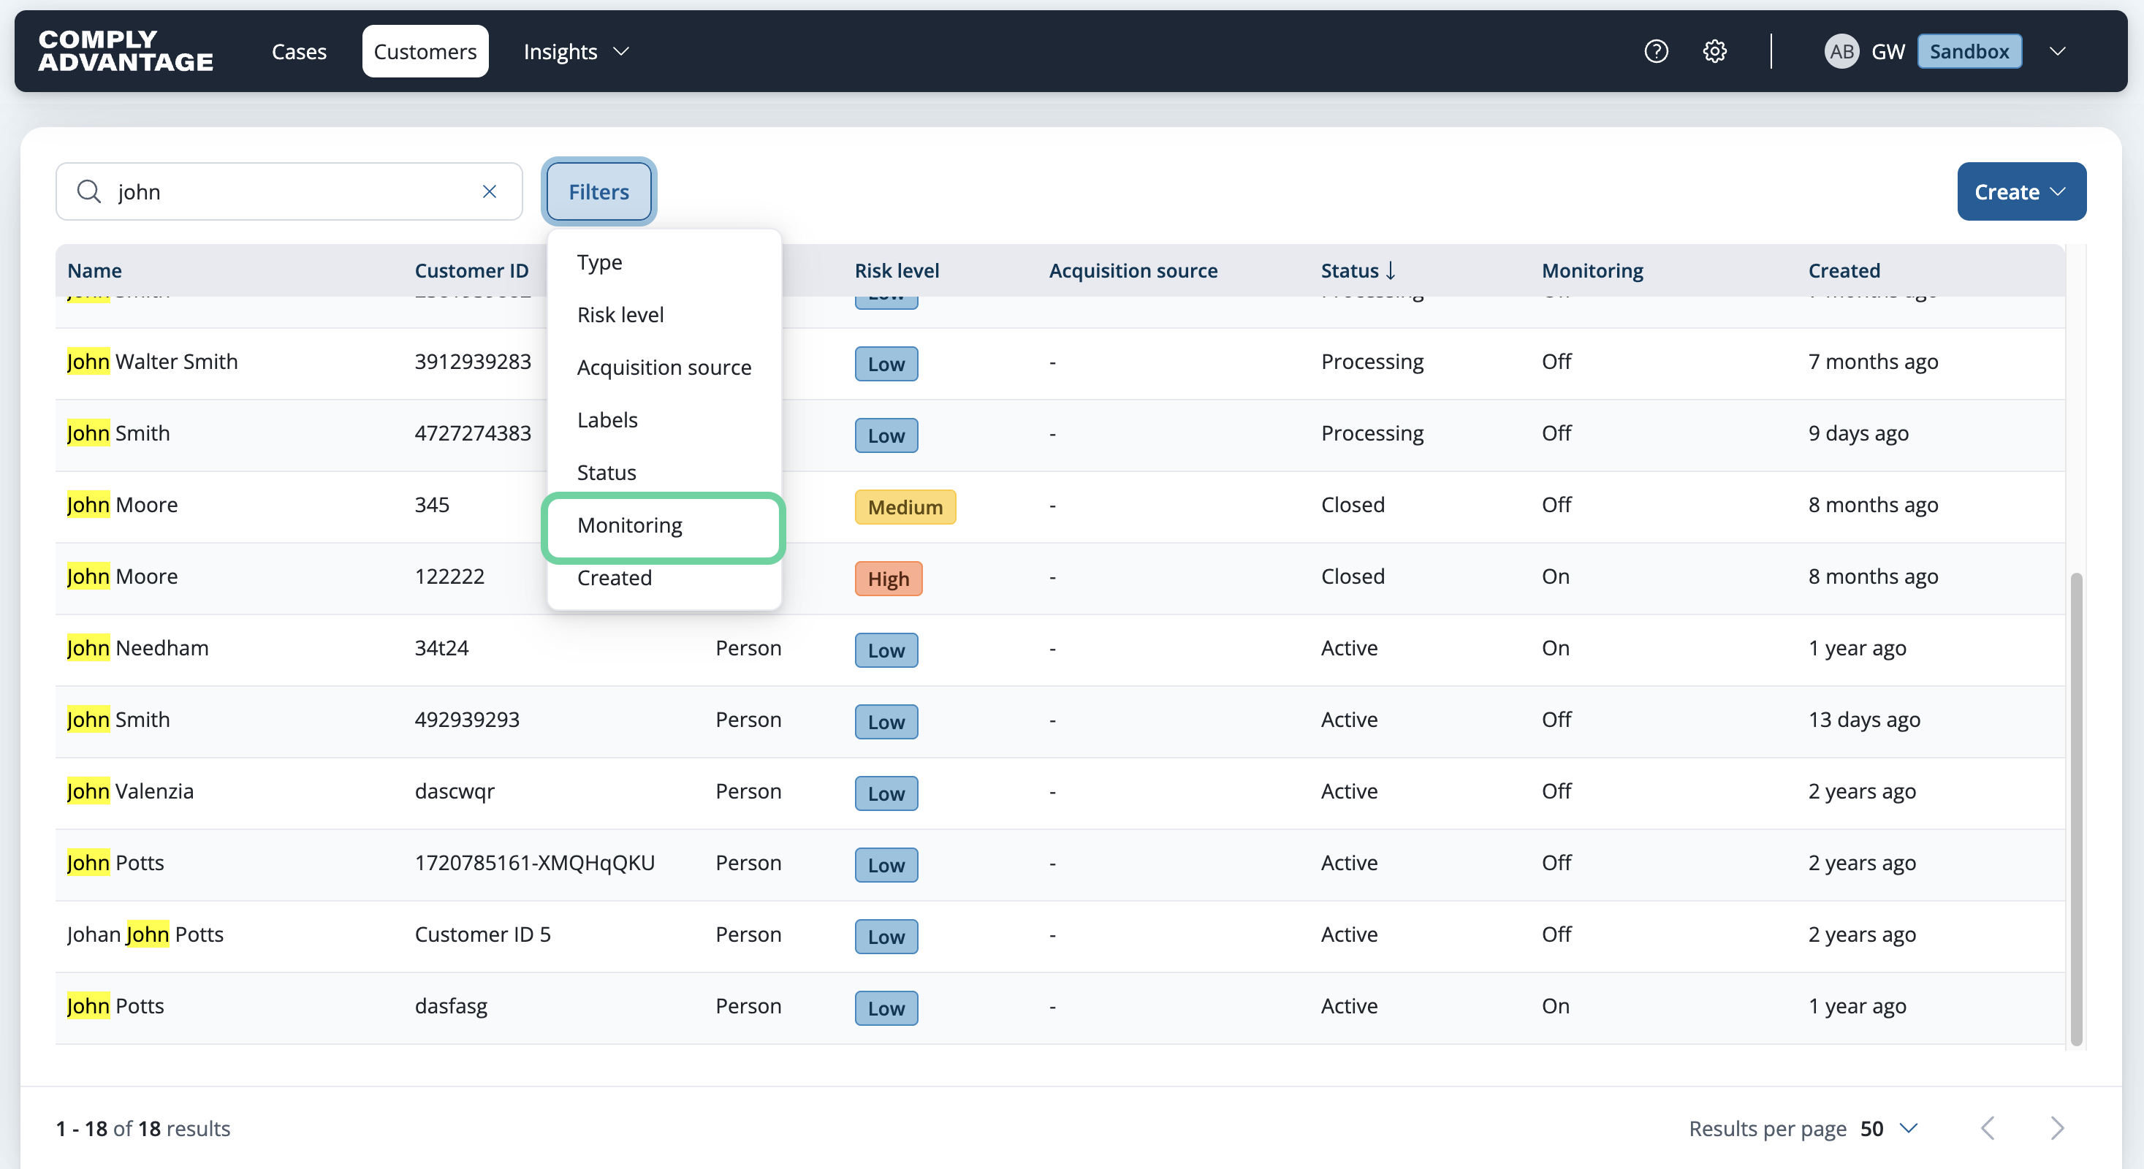This screenshot has height=1169, width=2144.
Task: Sort by Acquisition source column header
Action: (x=1133, y=270)
